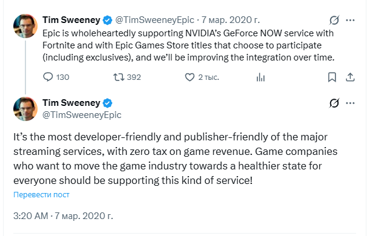Viewport: 367px width, 236px height.
Task: Click first tweet's 7 мар. 2020 date
Action: pos(231,20)
